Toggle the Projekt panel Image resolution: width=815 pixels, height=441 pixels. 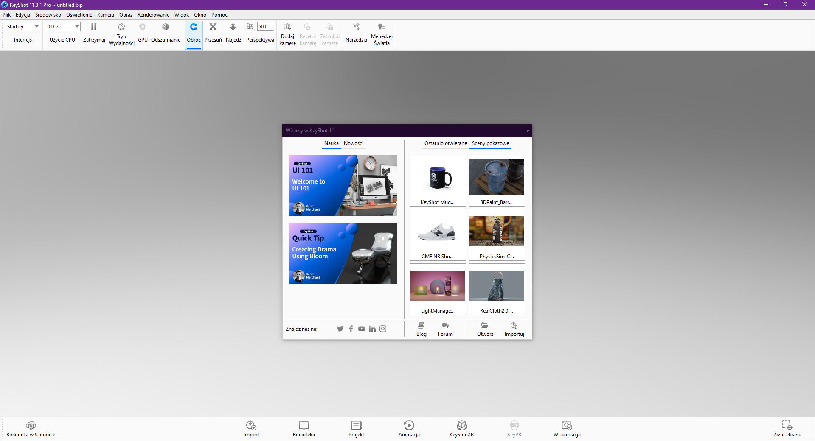pyautogui.click(x=356, y=429)
